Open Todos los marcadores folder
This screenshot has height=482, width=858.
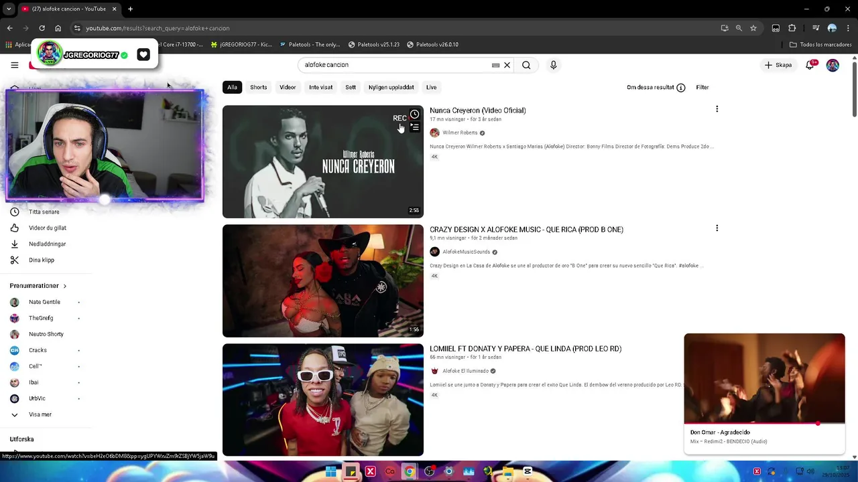(820, 45)
